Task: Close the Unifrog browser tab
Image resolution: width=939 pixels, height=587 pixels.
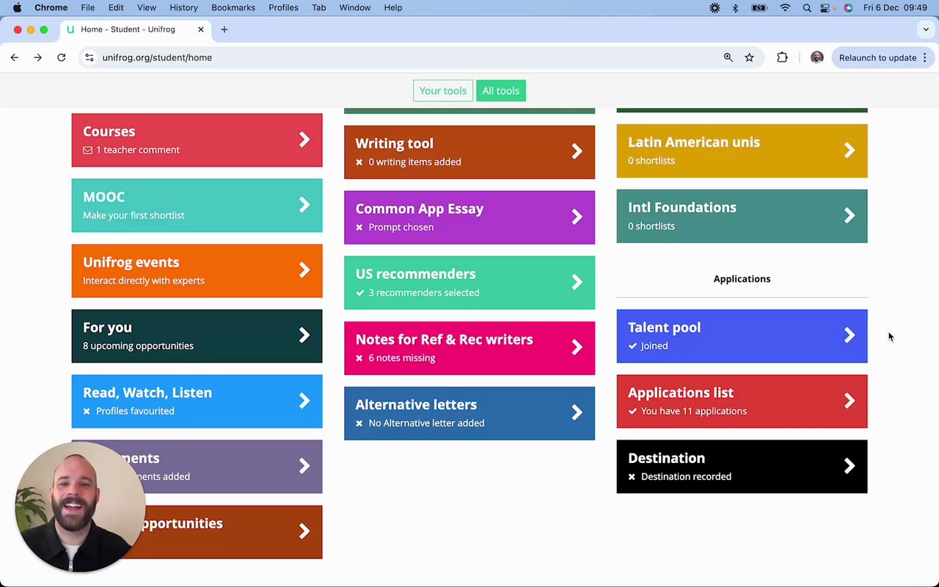Action: [x=200, y=29]
